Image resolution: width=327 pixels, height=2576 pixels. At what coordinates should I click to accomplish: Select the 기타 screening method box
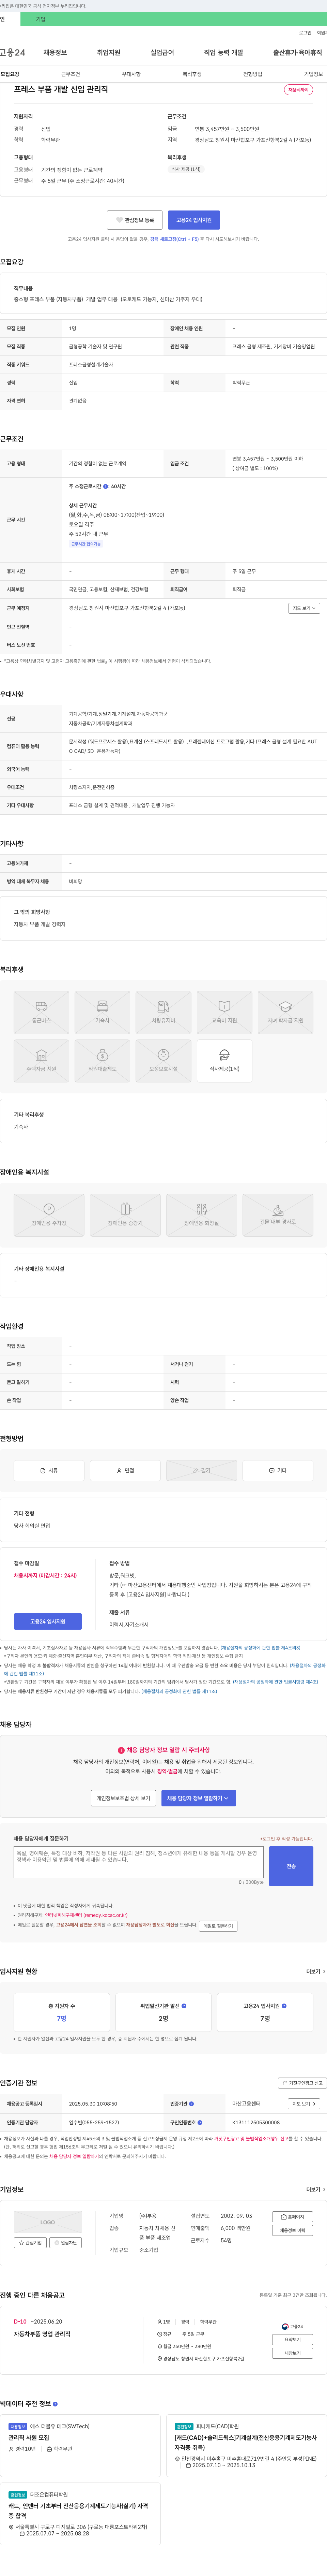tap(278, 1471)
